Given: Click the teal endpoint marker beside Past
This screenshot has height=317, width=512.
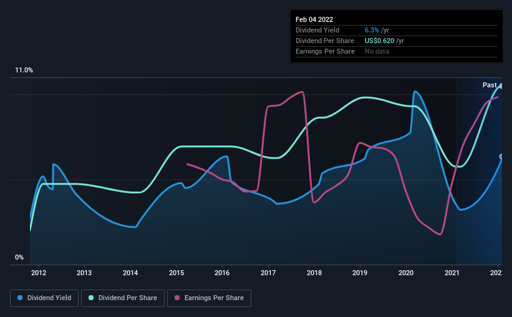Looking at the screenshot, I should 501,86.
